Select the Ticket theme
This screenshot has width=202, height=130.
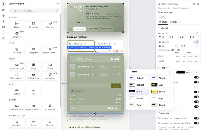click(160, 105)
